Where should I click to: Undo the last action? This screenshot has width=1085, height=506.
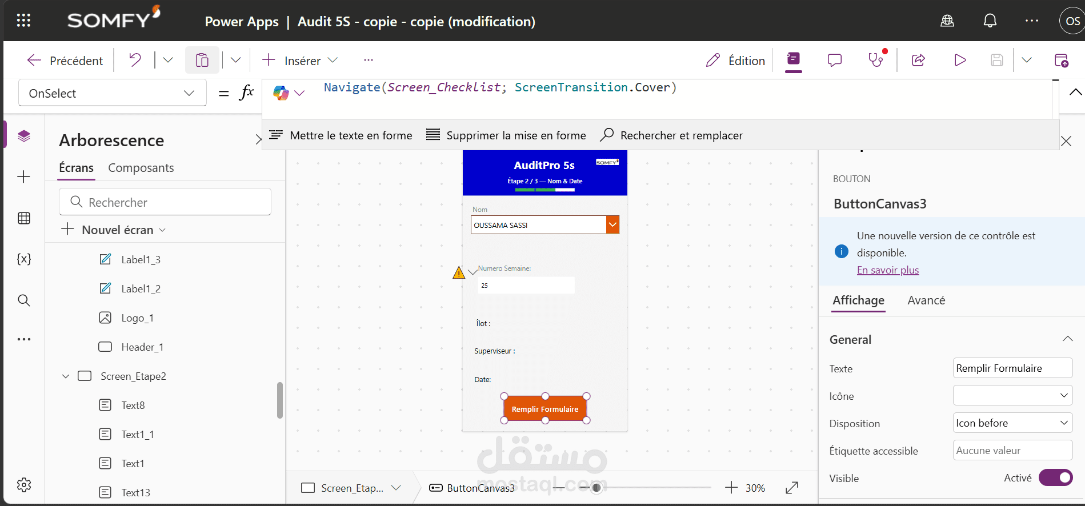(135, 60)
